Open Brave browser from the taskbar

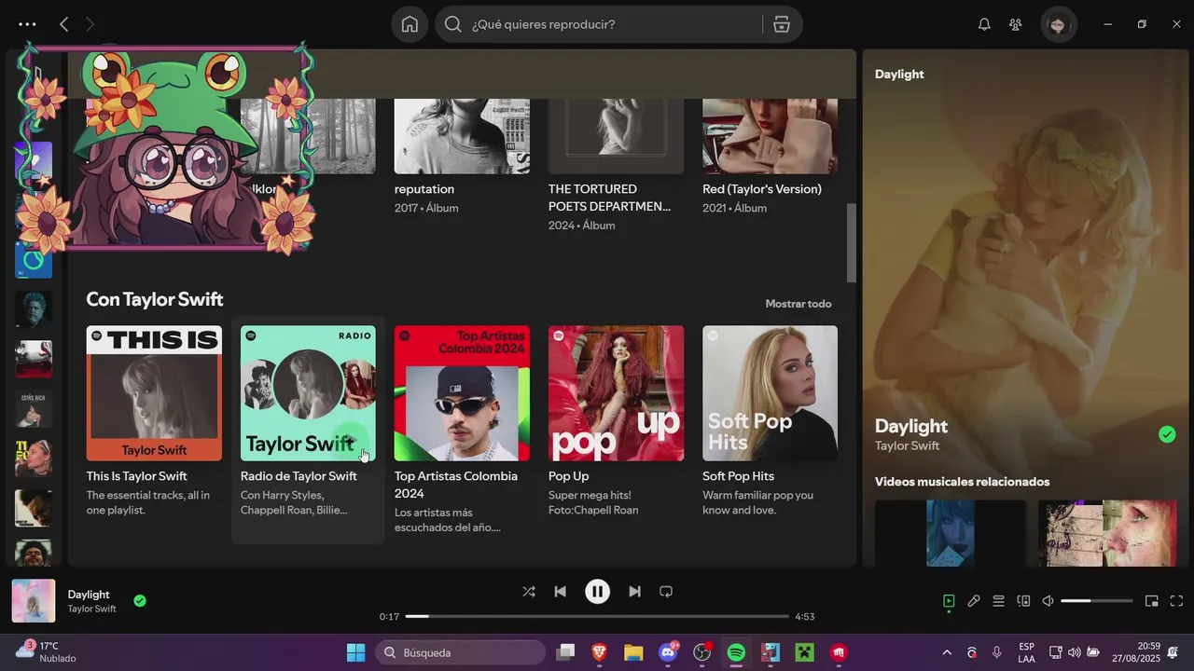pos(599,652)
